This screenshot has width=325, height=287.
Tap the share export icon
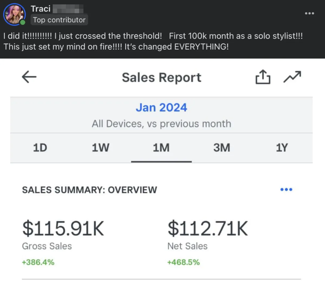[263, 77]
